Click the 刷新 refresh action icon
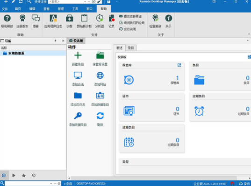Screen dimensions: 251x186 click(x=100, y=116)
